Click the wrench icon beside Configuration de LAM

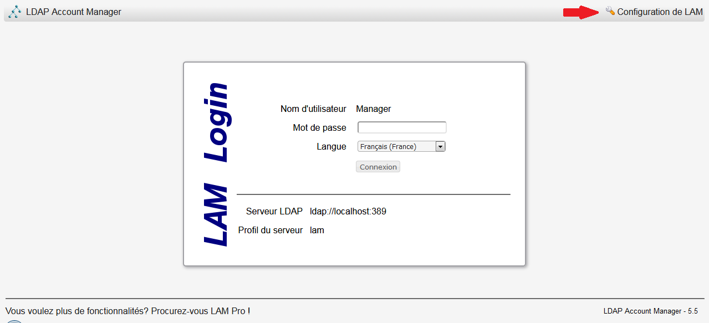point(610,11)
